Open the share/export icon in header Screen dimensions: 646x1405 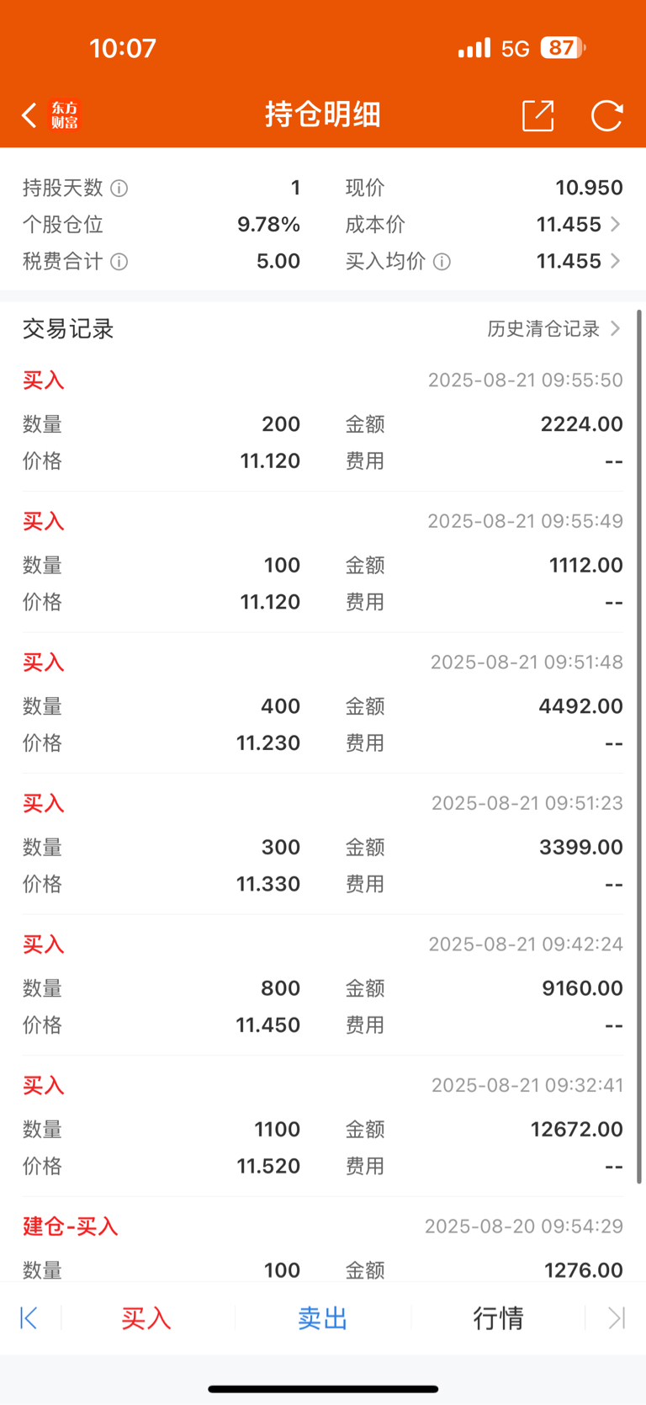pyautogui.click(x=538, y=115)
